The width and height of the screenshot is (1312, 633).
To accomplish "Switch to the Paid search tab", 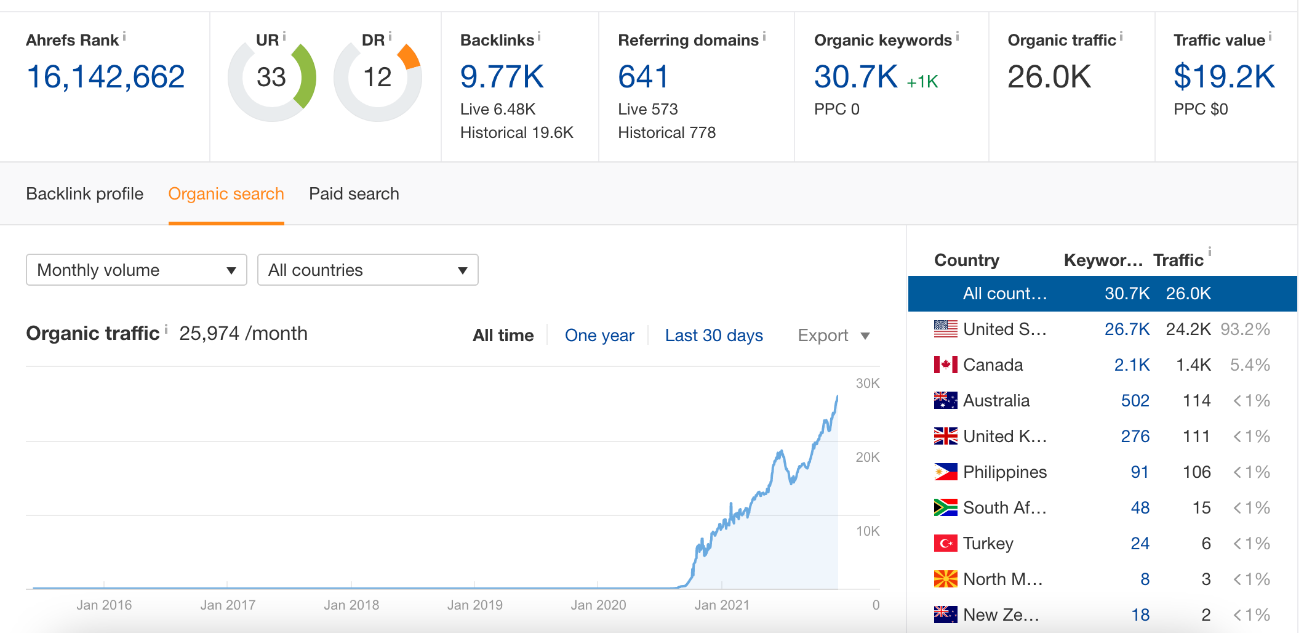I will [x=354, y=193].
